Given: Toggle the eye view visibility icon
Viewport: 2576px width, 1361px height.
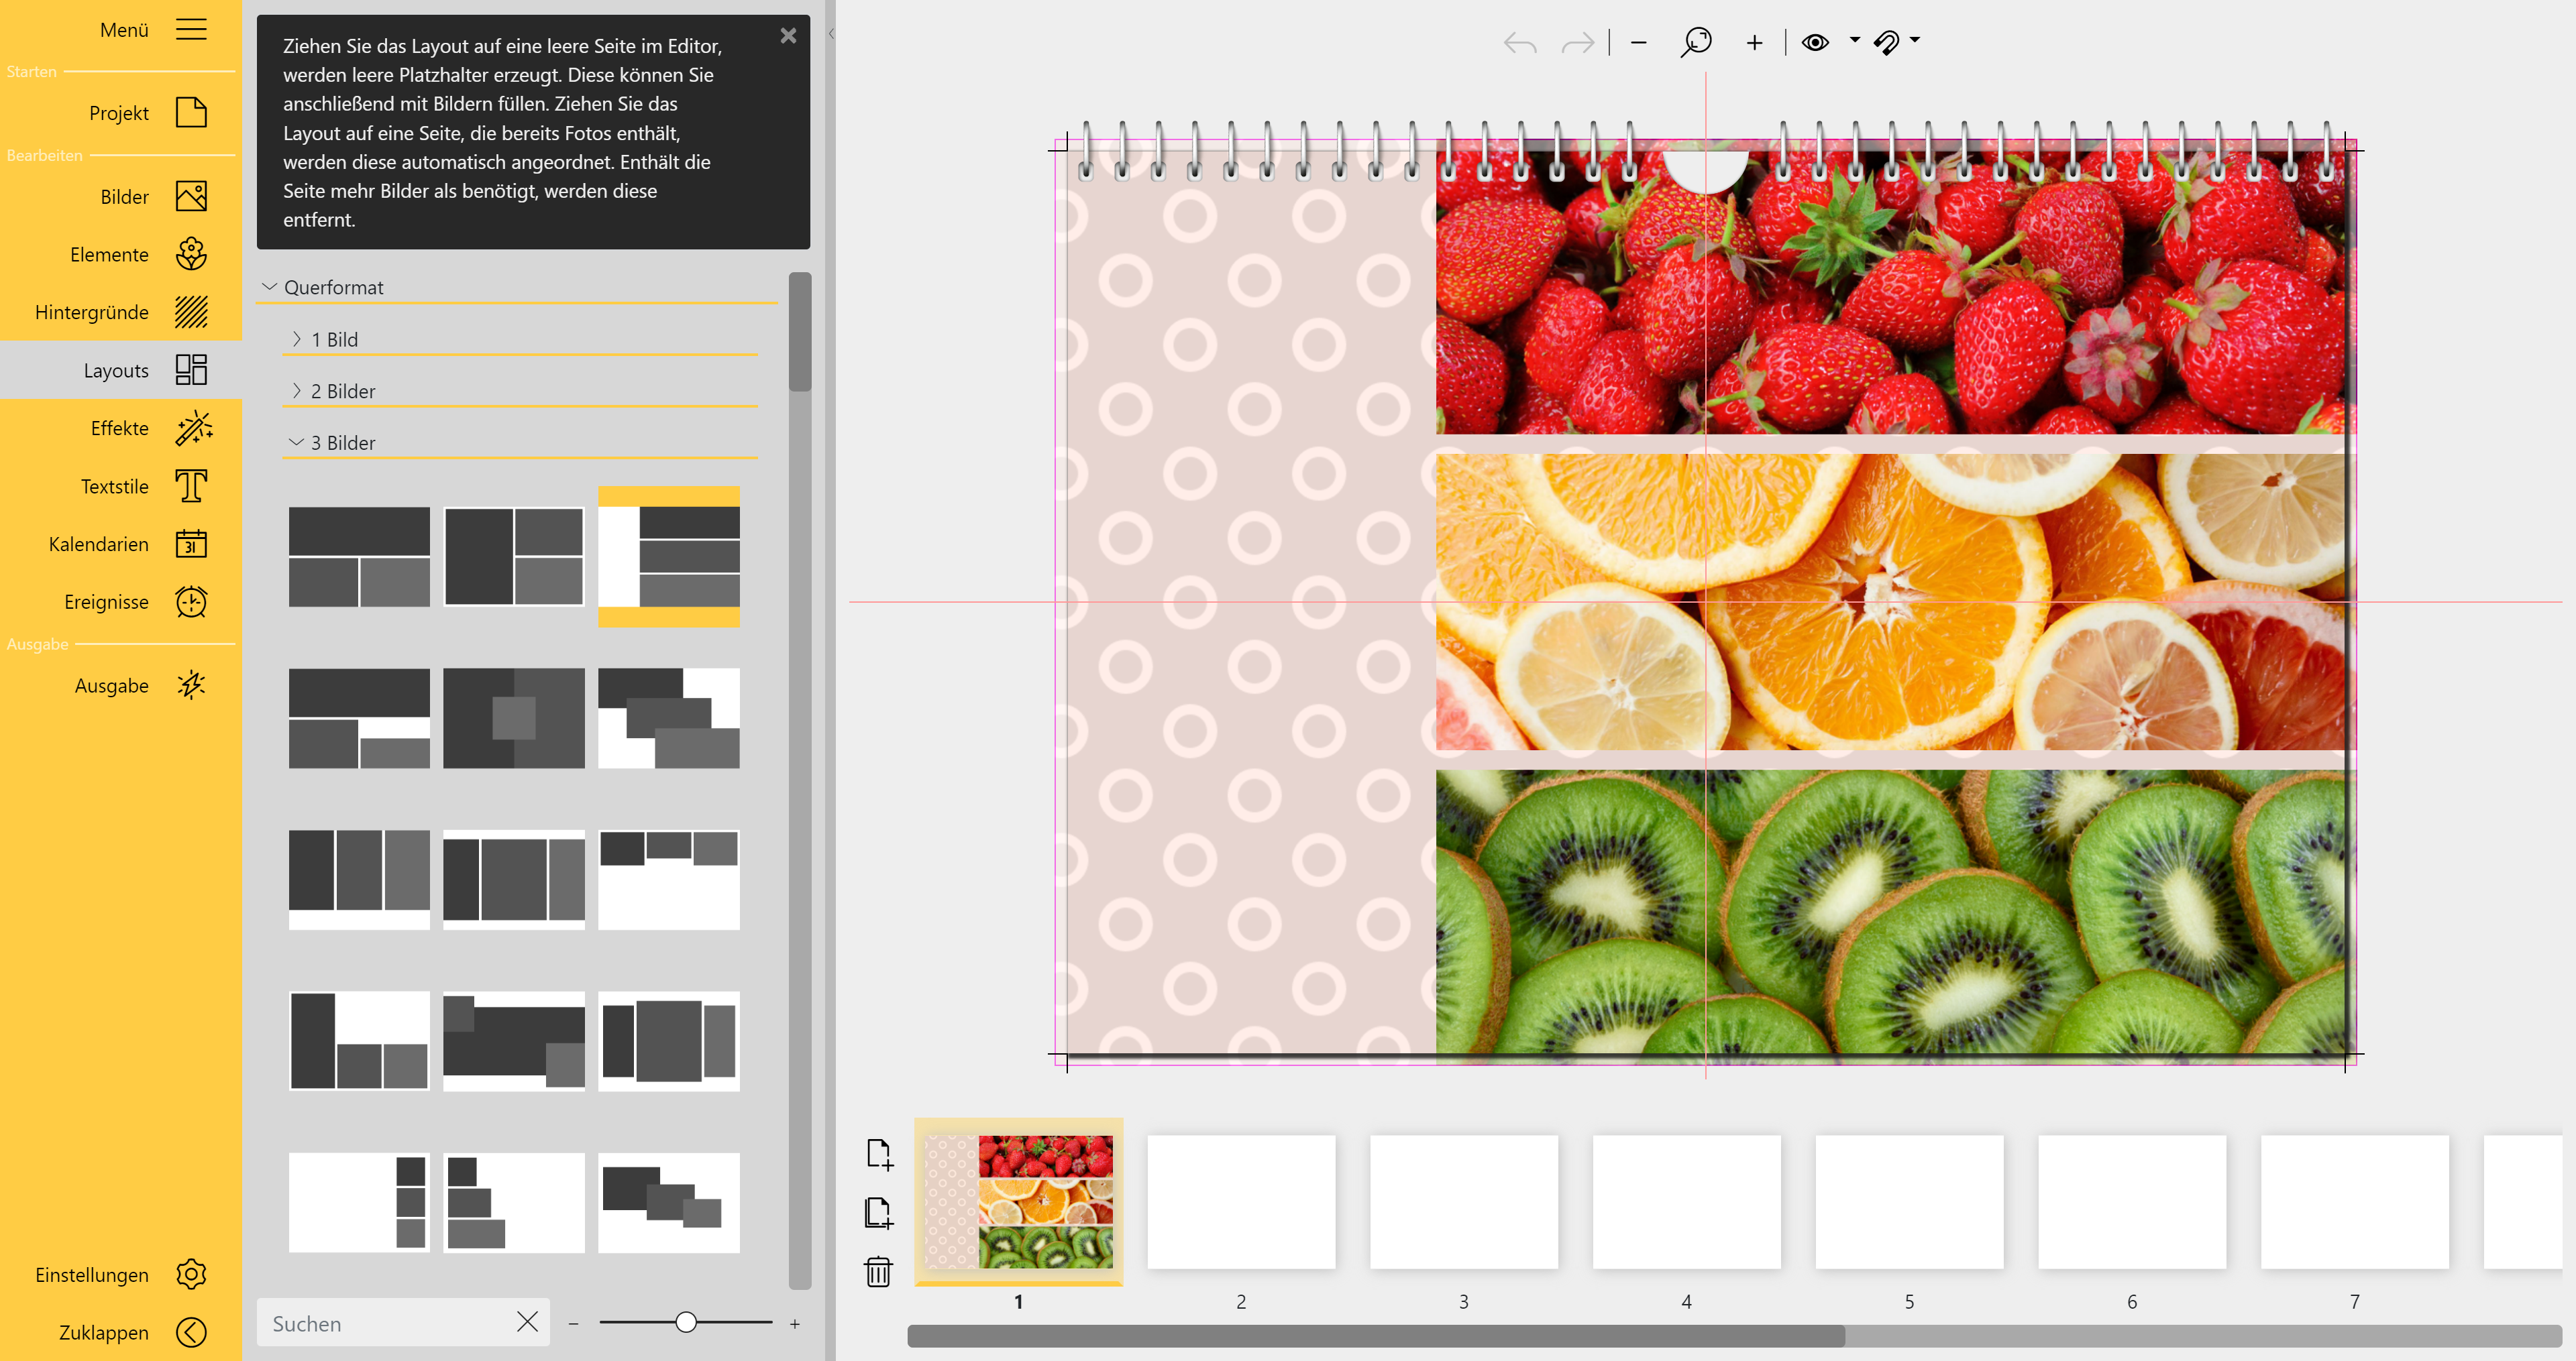Looking at the screenshot, I should pos(1815,42).
